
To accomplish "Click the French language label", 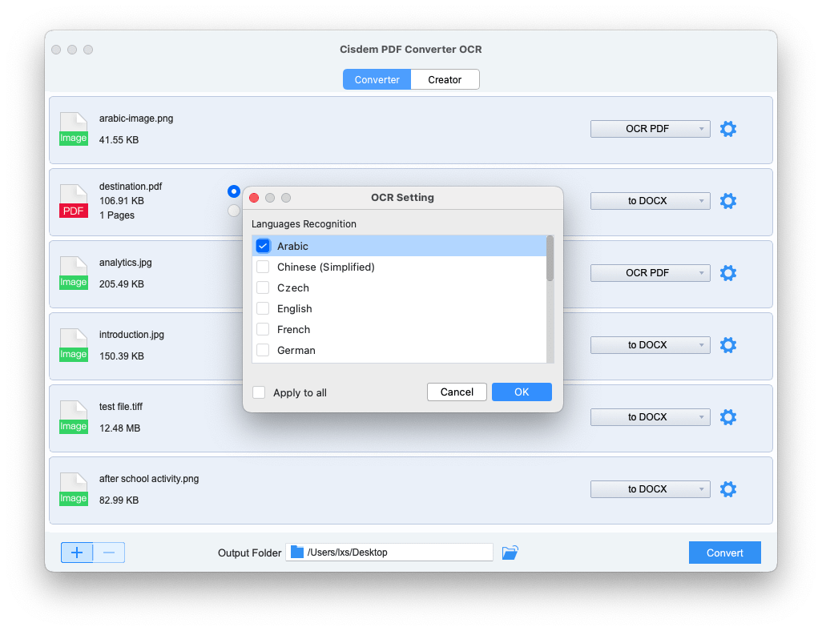I will (x=293, y=330).
